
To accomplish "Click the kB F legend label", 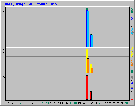I will point(132,97).
